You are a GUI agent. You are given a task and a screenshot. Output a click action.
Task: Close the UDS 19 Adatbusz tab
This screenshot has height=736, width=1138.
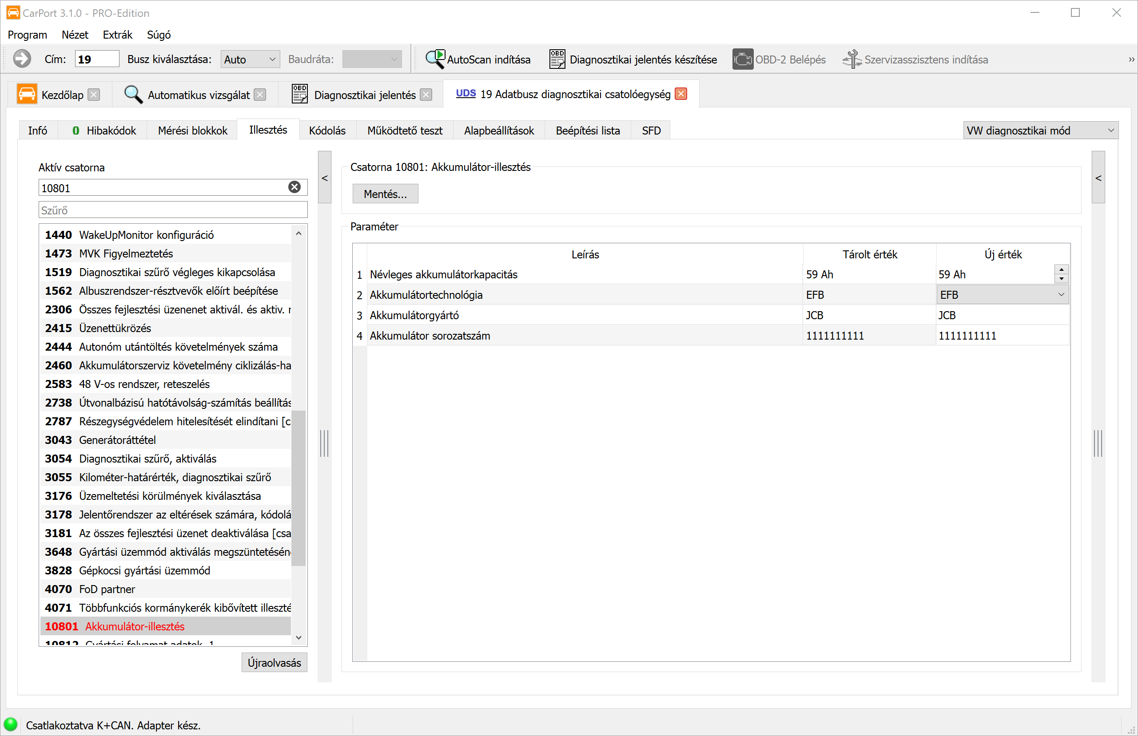coord(681,94)
